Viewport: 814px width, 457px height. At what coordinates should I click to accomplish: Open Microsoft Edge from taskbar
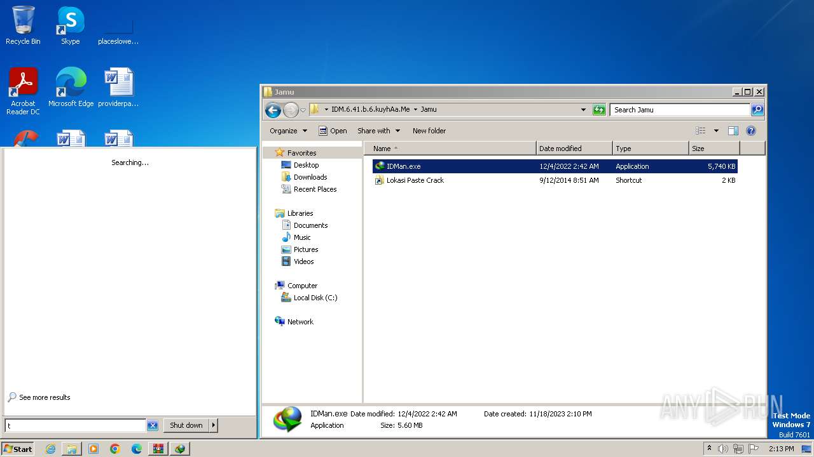(x=137, y=449)
